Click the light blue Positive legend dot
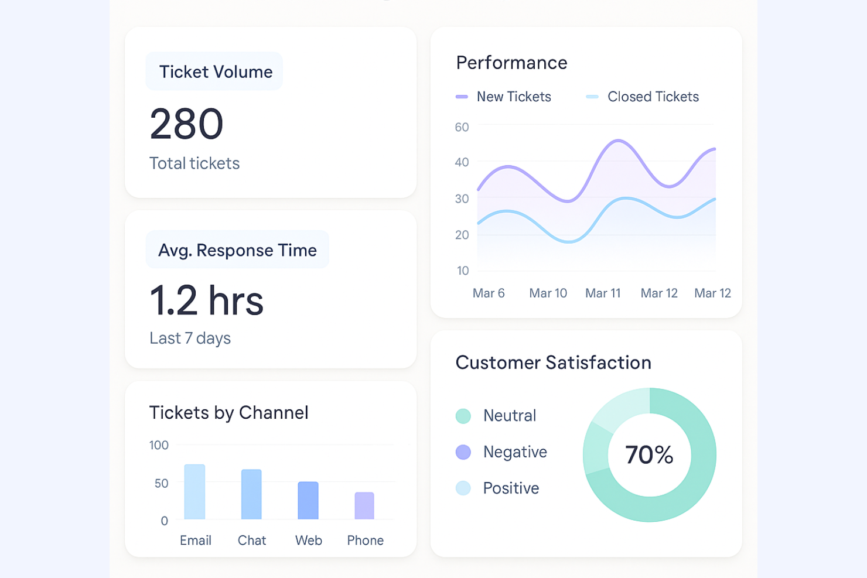This screenshot has height=578, width=867. 463,488
